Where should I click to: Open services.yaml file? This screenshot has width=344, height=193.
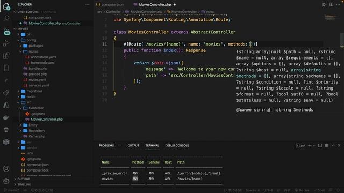[39, 85]
